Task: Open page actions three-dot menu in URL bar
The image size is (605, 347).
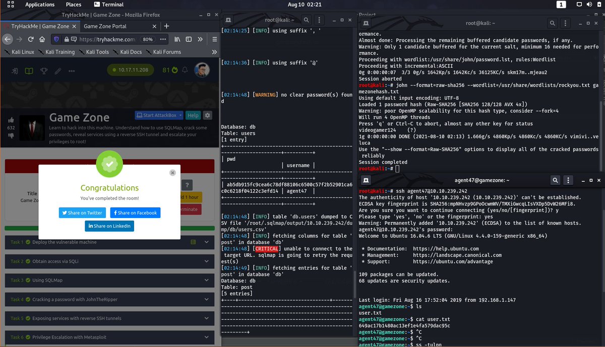Action: coord(163,39)
